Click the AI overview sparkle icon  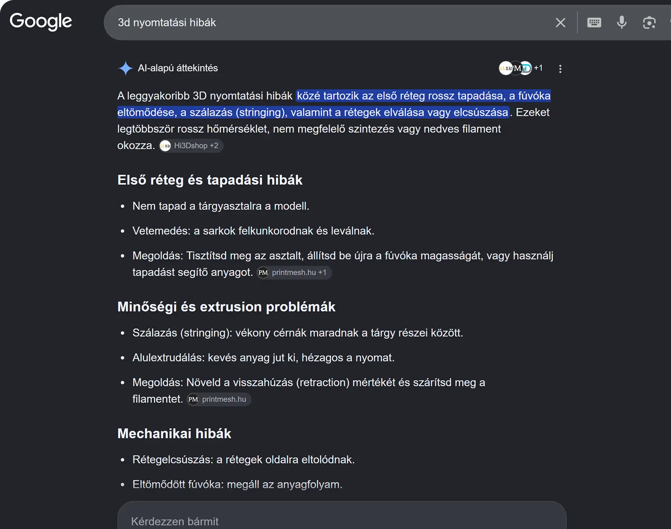pyautogui.click(x=125, y=68)
